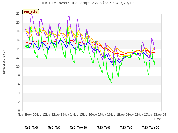Click the 16 y-axis tick label
Viewport: 178px width, 133px height.
(18, 40)
